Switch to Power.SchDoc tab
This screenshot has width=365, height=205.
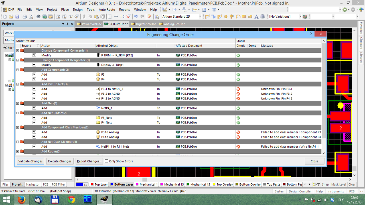(x=89, y=24)
